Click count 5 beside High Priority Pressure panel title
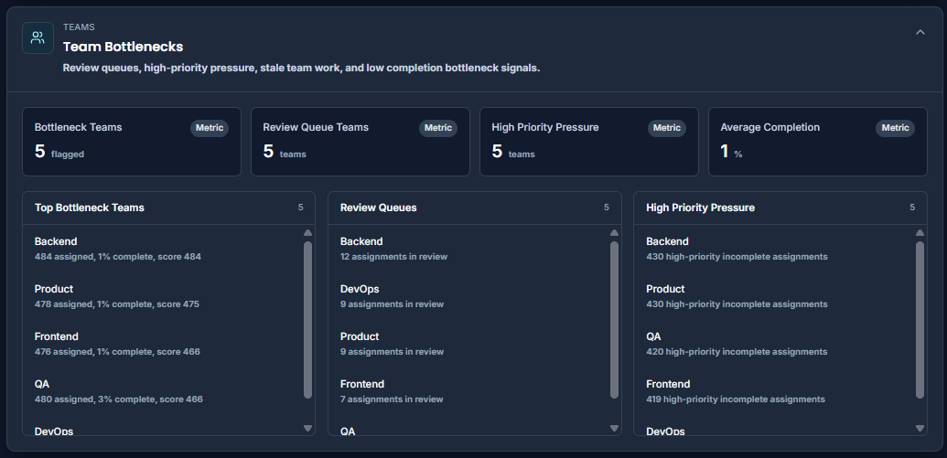 pos(912,208)
